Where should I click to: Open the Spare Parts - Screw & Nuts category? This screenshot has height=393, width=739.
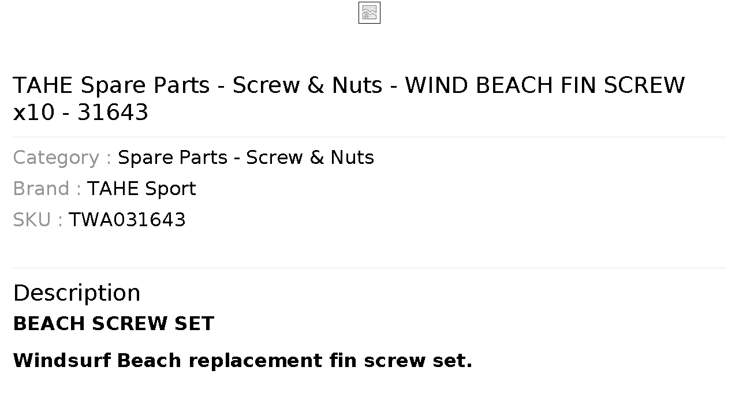pos(246,158)
